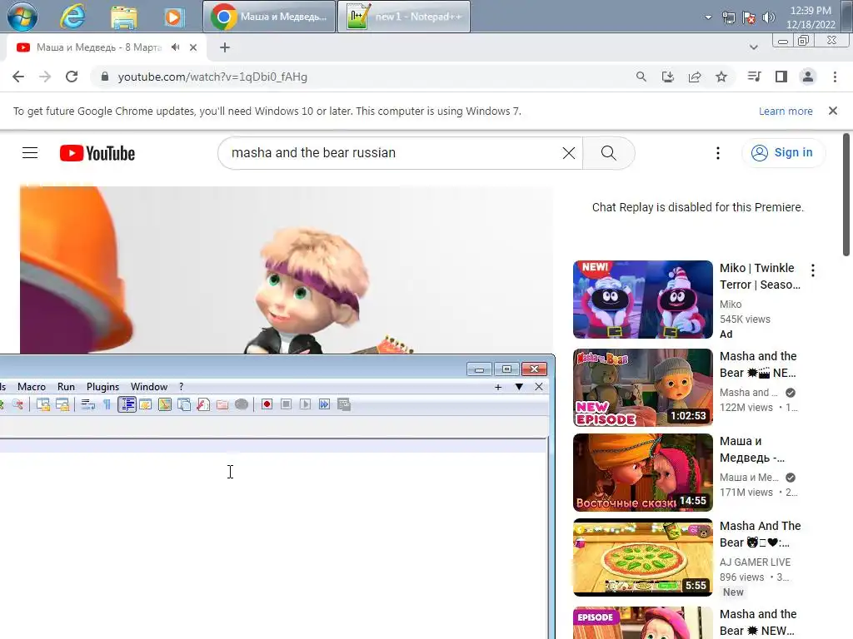Save current recorded macro icon
The height and width of the screenshot is (639, 853).
point(344,404)
